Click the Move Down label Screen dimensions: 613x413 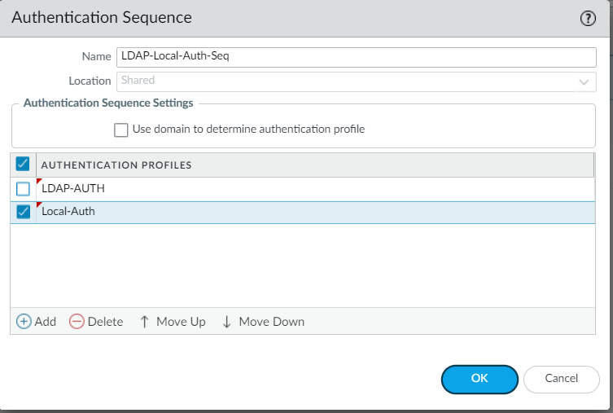pyautogui.click(x=272, y=322)
